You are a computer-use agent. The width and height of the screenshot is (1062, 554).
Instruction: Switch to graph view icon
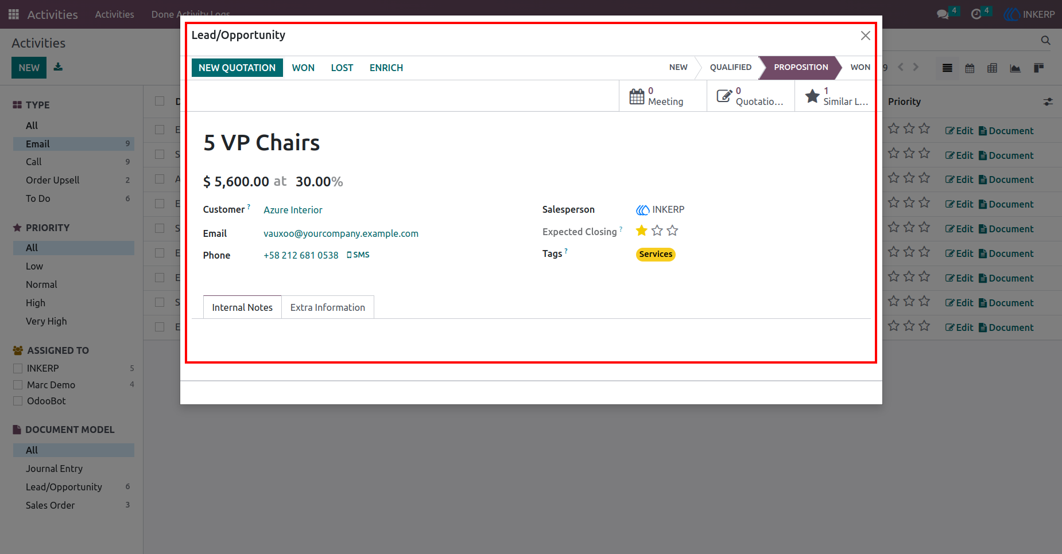tap(1015, 68)
